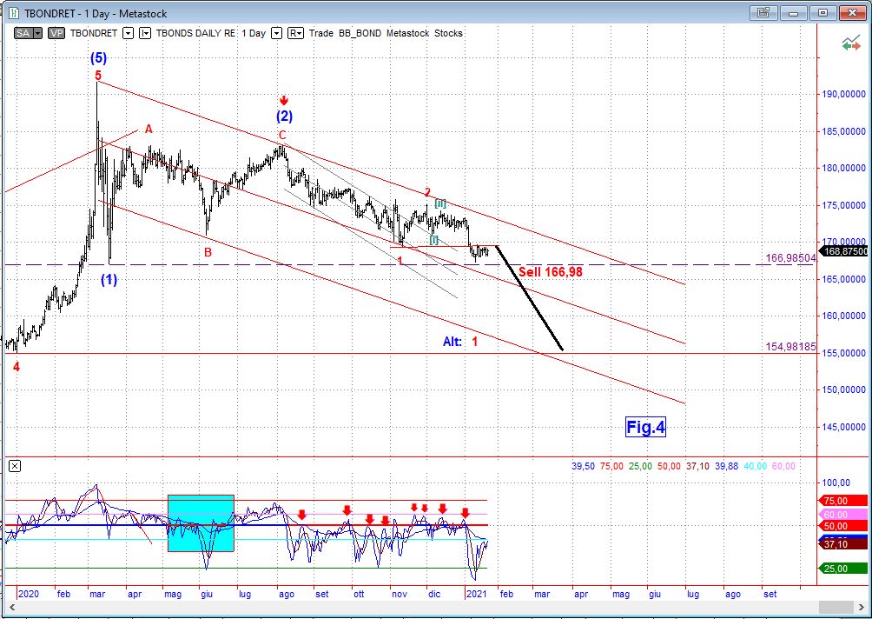
Task: Open the SA dropdown
Action: [37, 33]
